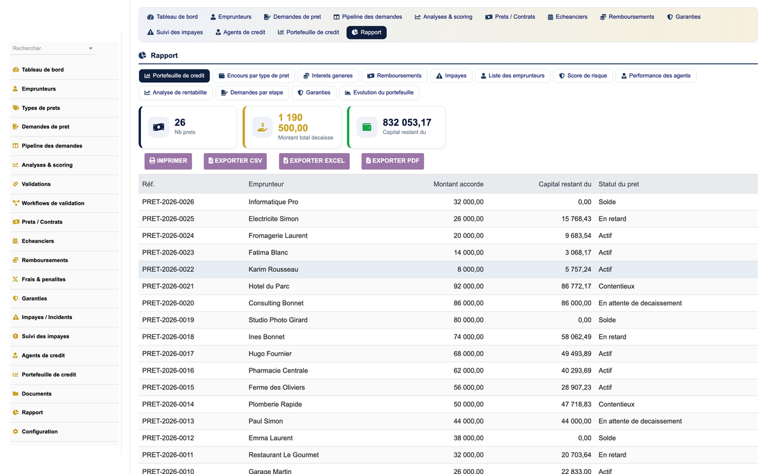Viewport: 766px width, 474px height.
Task: Click the Garanties shield icon in sidebar
Action: pyautogui.click(x=15, y=299)
